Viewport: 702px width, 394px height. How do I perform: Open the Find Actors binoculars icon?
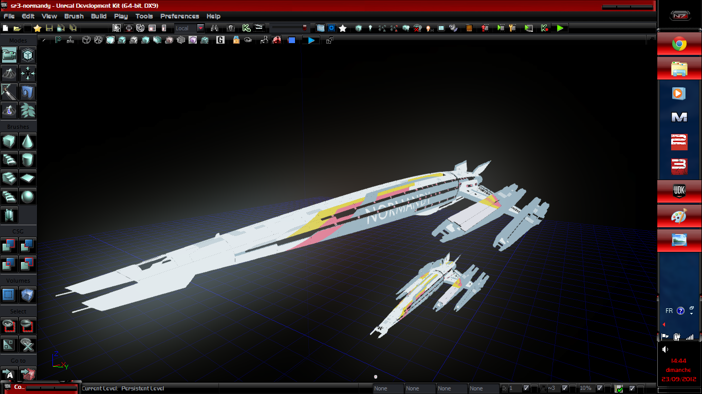pyautogui.click(x=214, y=28)
